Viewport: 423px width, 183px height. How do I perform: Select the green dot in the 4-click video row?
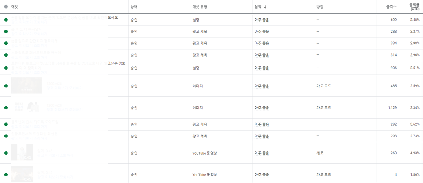point(6,174)
